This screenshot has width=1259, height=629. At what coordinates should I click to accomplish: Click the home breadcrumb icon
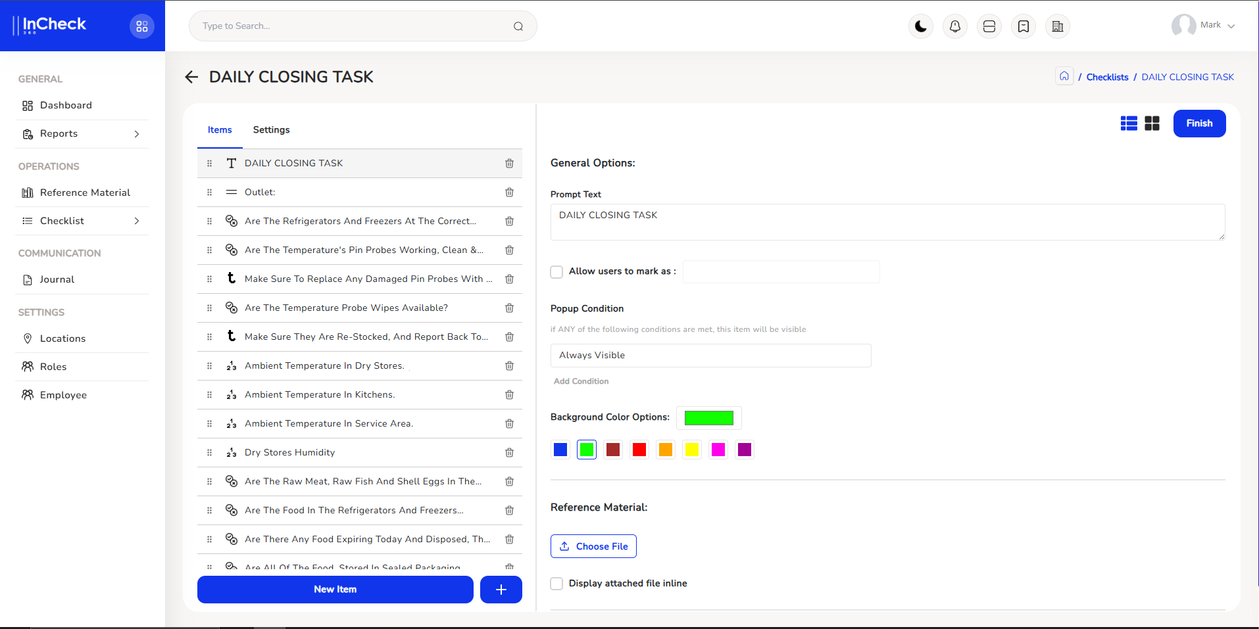point(1064,76)
